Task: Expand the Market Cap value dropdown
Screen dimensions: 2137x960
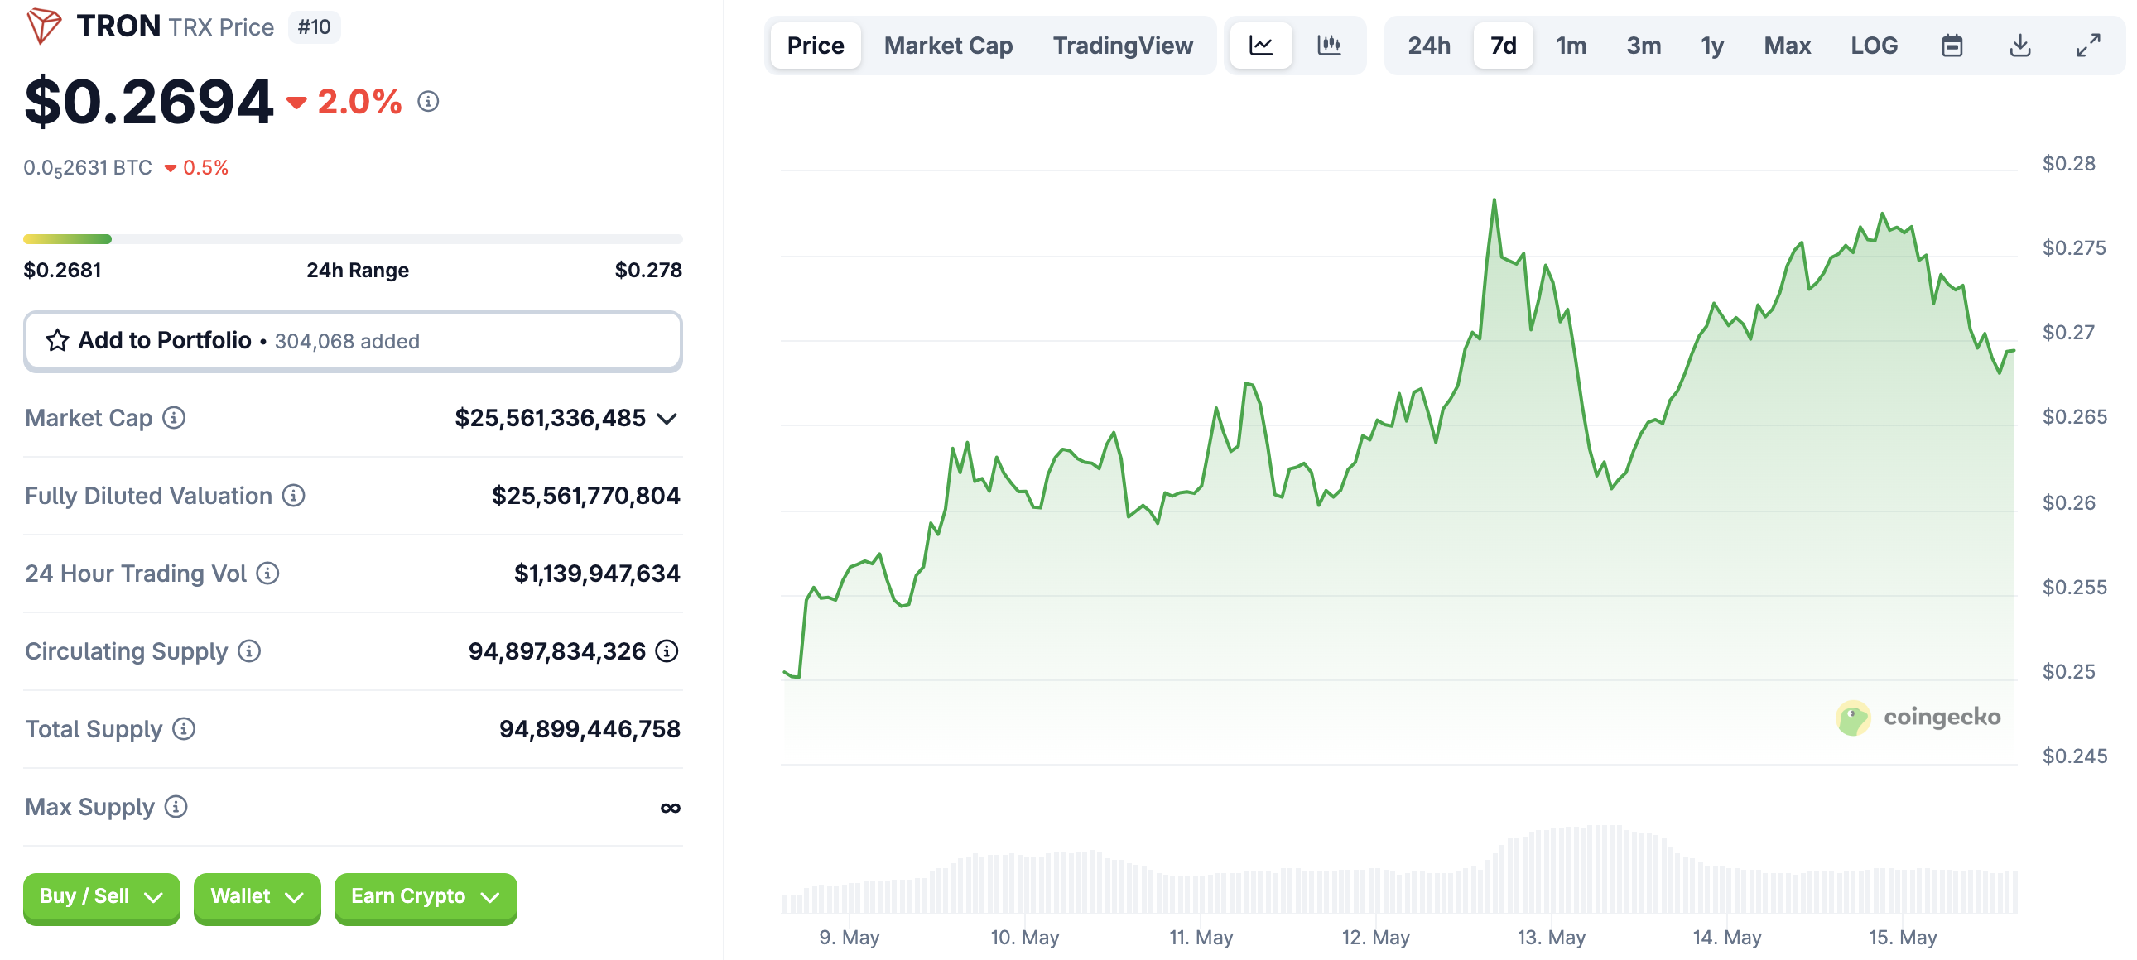Action: (669, 419)
